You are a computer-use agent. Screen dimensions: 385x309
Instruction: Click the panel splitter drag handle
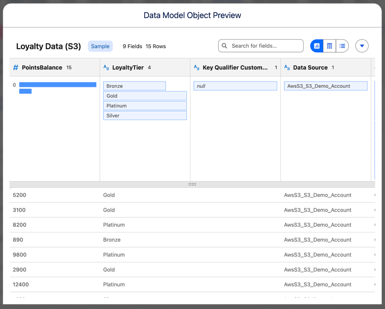pyautogui.click(x=192, y=184)
